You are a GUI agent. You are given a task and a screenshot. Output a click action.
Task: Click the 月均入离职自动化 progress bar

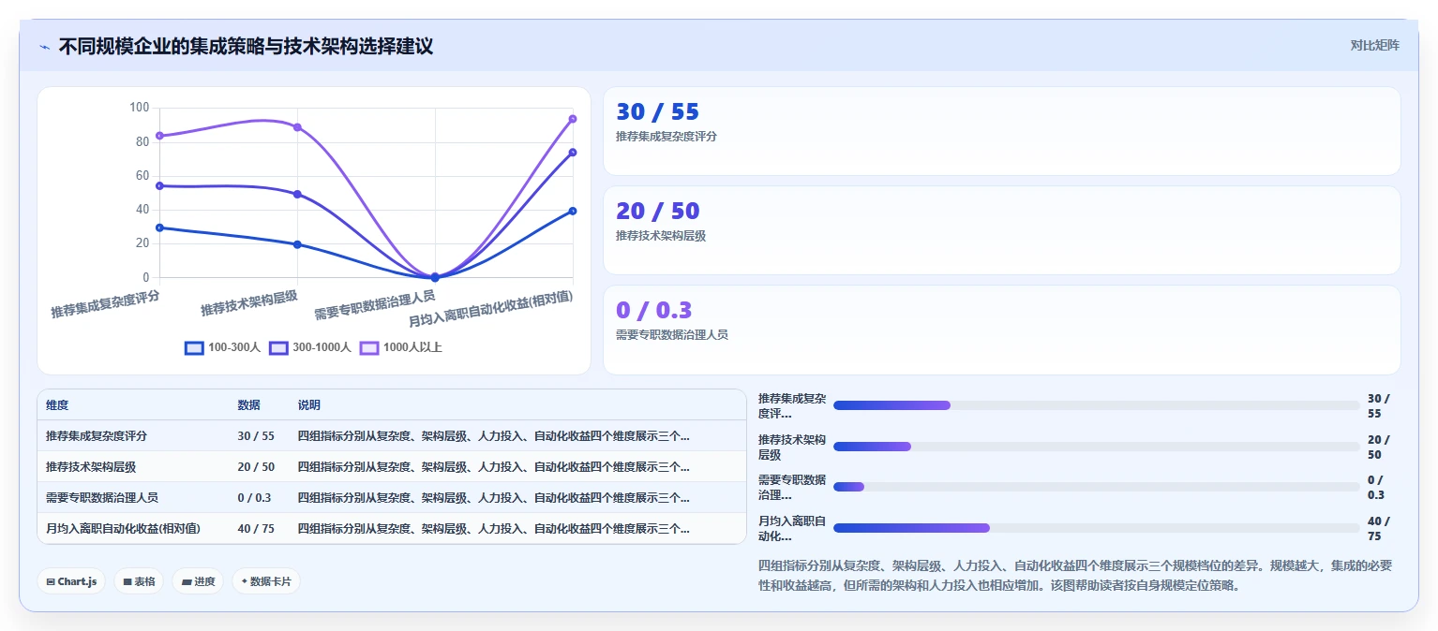coord(1096,528)
